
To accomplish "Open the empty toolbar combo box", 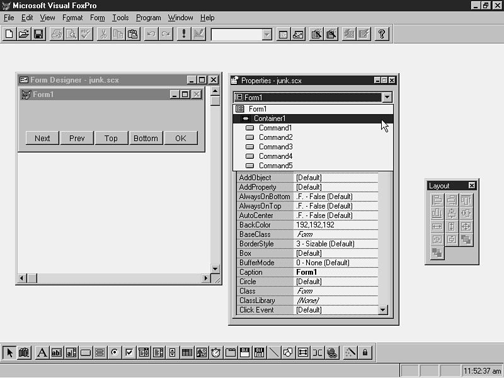I will point(266,35).
